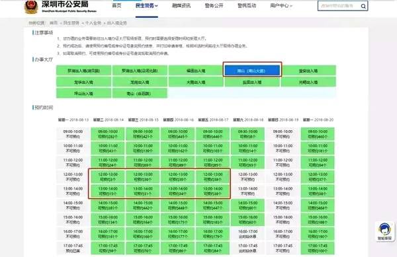Image resolution: width=397 pixels, height=257 pixels.
Task: Book Friday 08-17 slot 14:00-15:00
Action: pyautogui.click(x=212, y=205)
